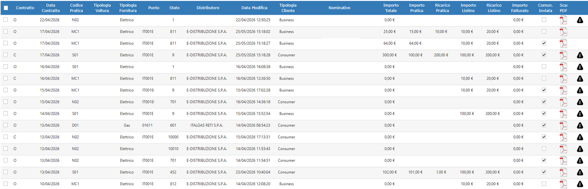Viewport: 588px width, 189px height.
Task: Click warning icon on row modified 22/04/2026 12:50:25
Action: [x=580, y=20]
